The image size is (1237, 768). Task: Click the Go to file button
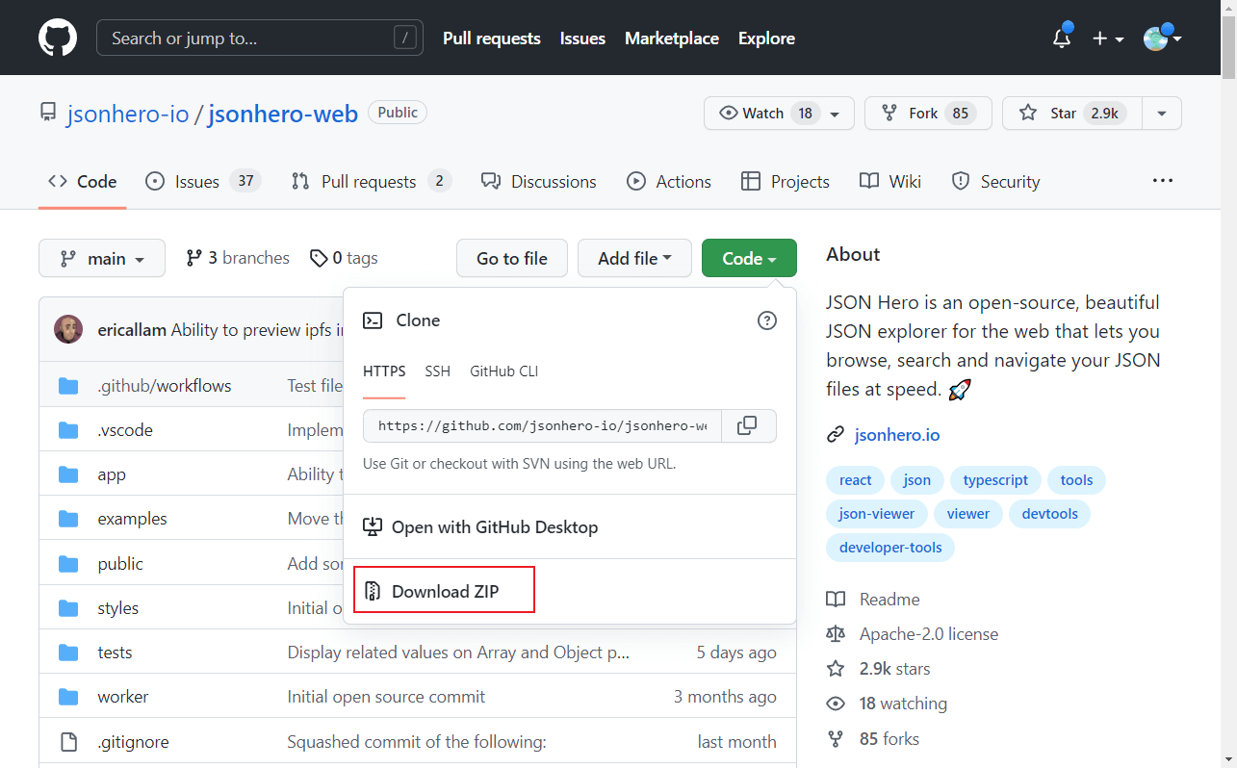coord(511,258)
